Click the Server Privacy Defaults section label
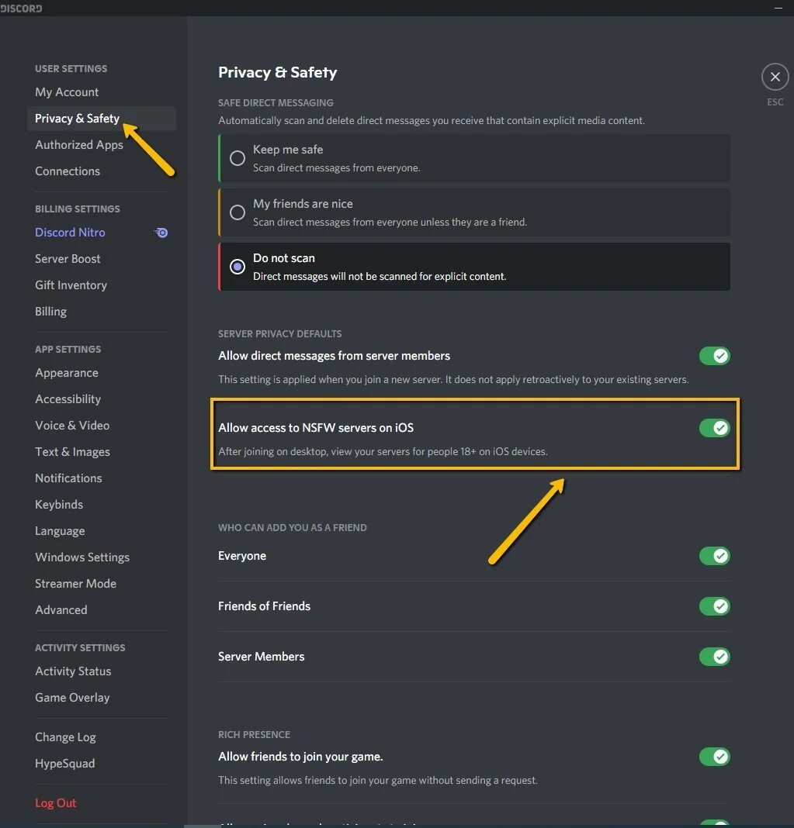 [x=280, y=333]
